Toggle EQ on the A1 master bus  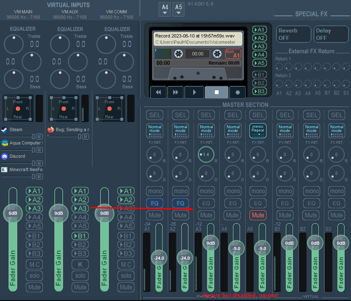154,203
